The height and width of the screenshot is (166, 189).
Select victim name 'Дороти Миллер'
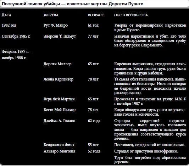(57, 64)
